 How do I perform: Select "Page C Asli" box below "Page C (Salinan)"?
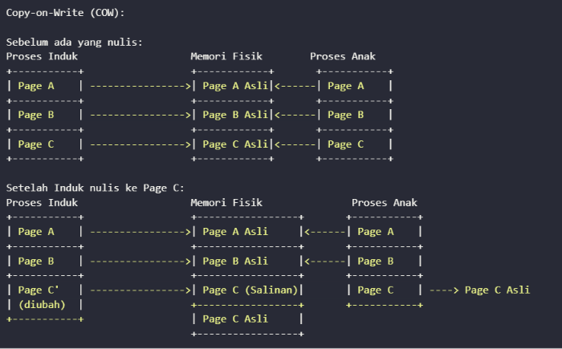[235, 319]
